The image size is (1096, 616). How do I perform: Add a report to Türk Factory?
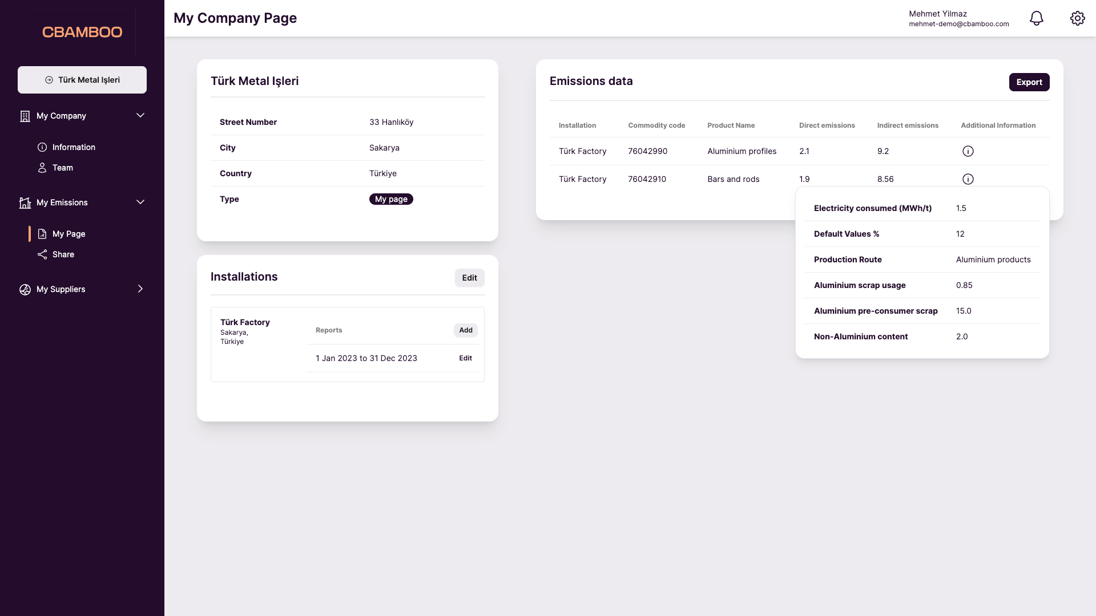[x=465, y=330]
